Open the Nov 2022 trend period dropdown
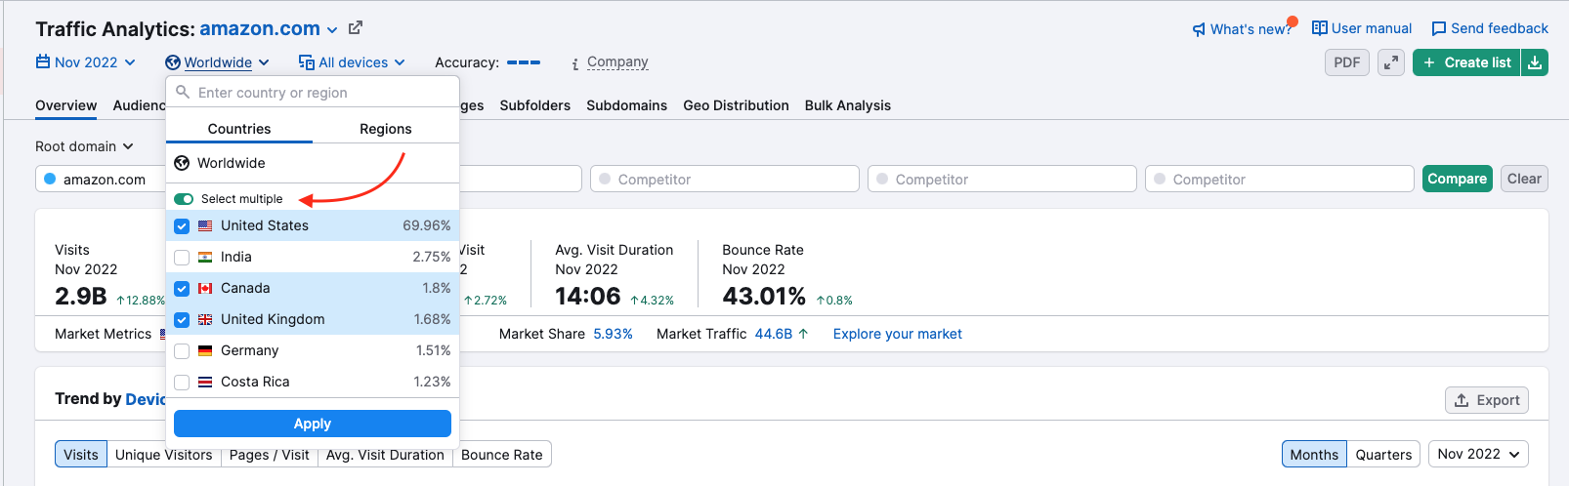 pos(1478,454)
